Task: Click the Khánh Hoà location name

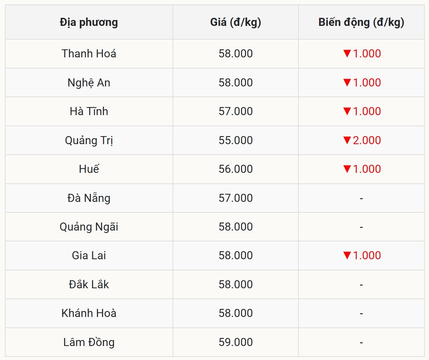Action: point(89,313)
